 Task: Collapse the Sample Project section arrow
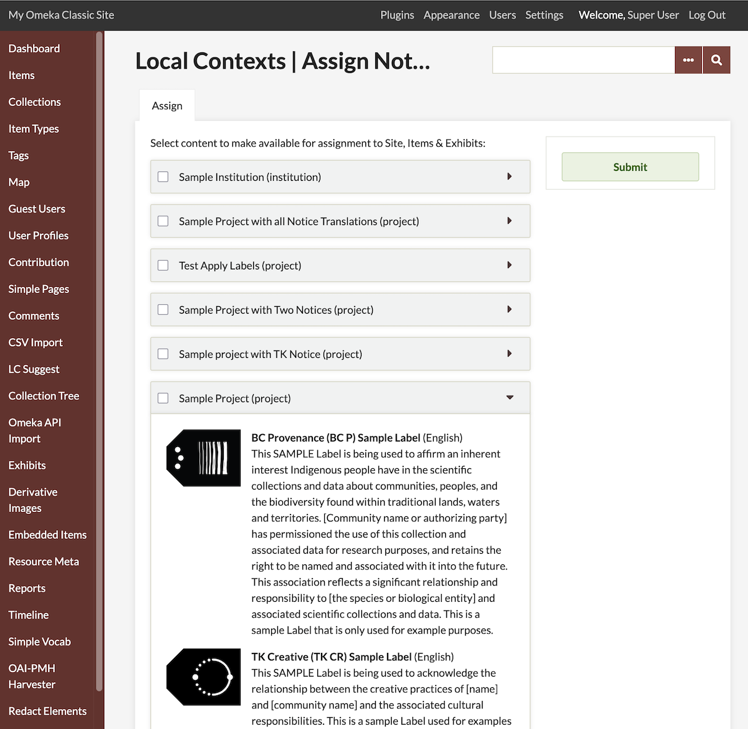point(509,398)
